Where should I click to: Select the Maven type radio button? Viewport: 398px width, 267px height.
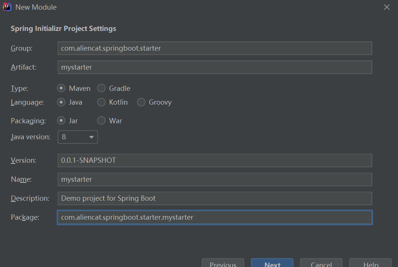[61, 88]
